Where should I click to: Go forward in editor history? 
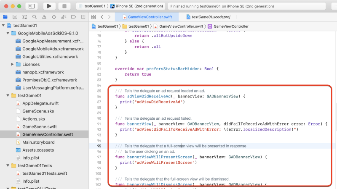pos(109,17)
